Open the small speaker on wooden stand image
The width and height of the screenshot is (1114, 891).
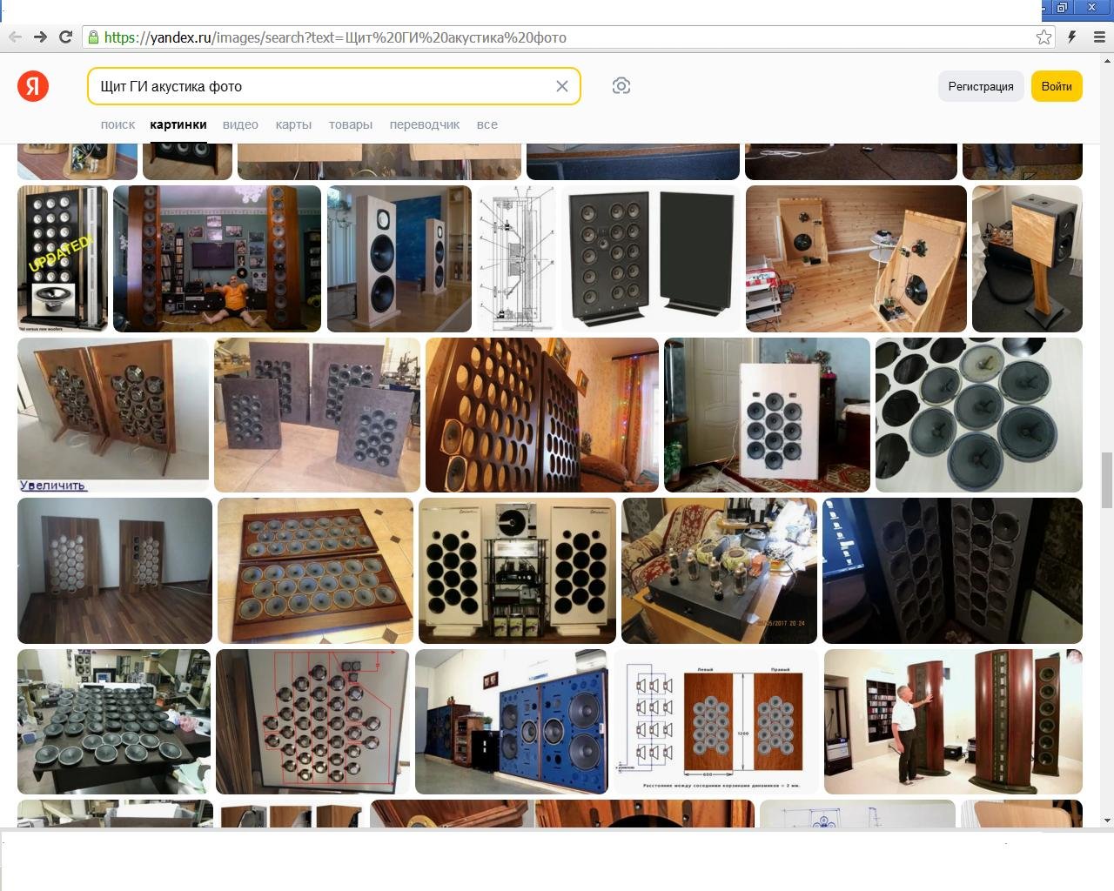1027,258
